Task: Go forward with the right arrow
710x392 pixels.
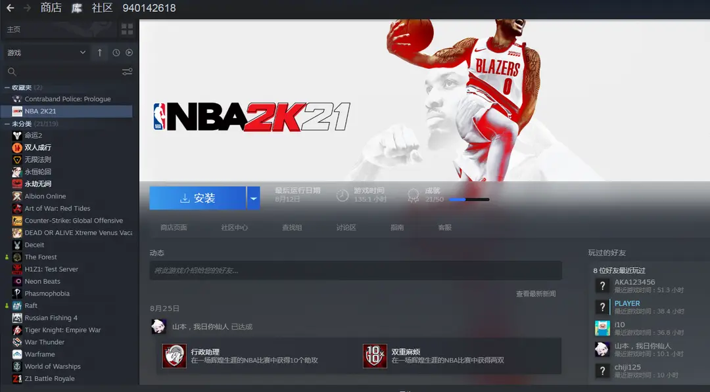Action: (27, 8)
